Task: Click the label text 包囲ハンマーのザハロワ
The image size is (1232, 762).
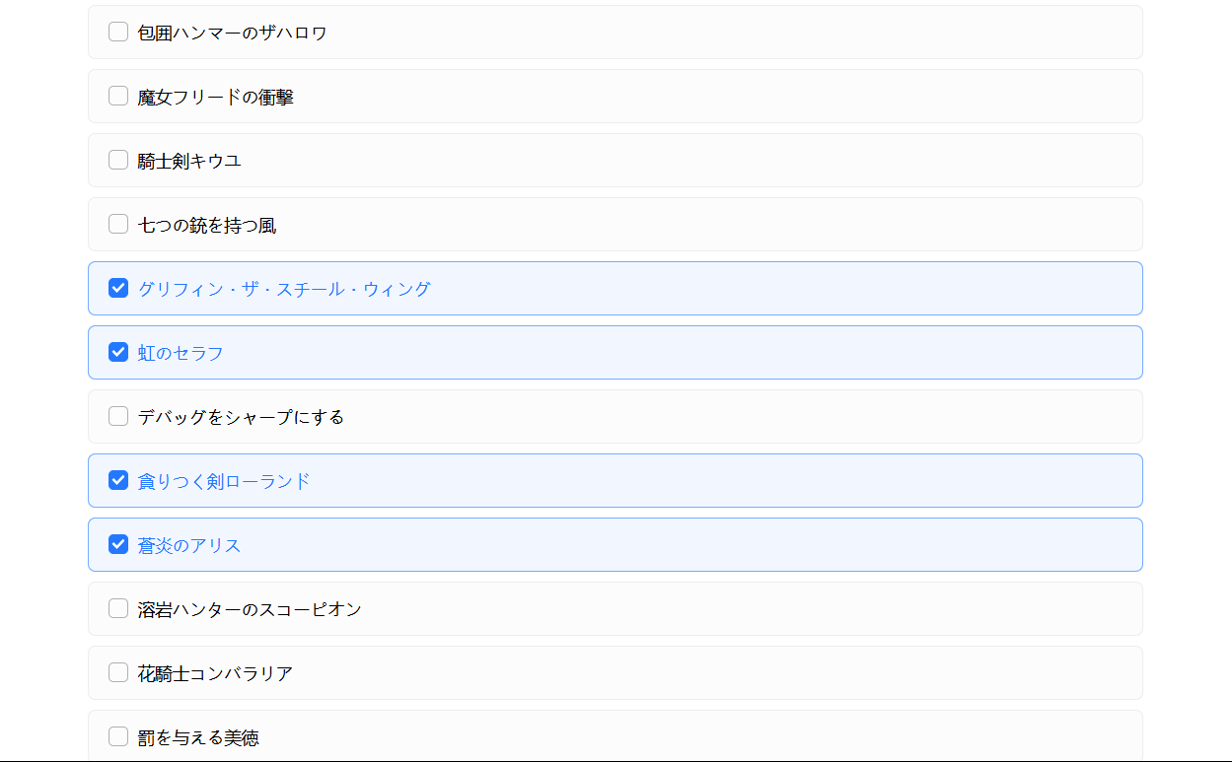Action: (x=233, y=33)
